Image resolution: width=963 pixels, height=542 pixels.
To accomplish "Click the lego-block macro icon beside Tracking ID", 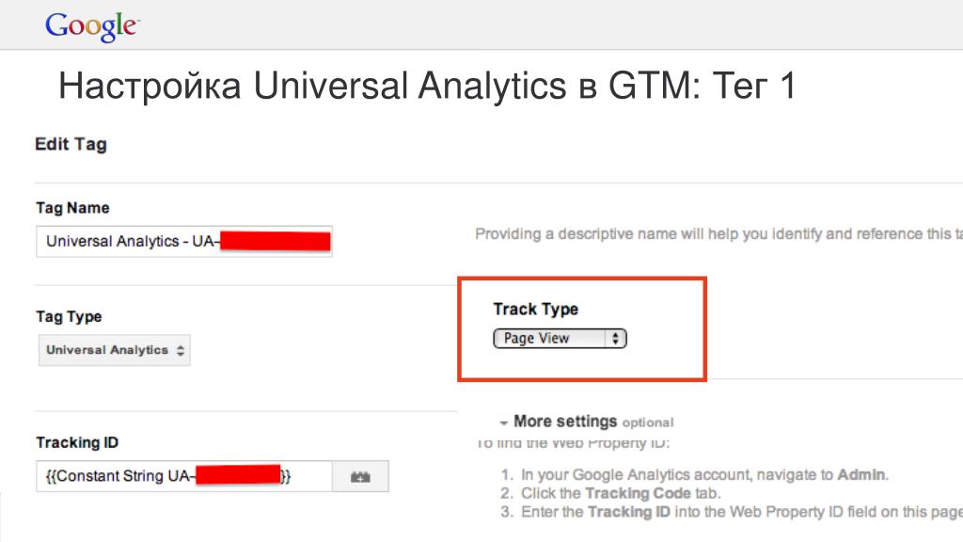I will (360, 477).
